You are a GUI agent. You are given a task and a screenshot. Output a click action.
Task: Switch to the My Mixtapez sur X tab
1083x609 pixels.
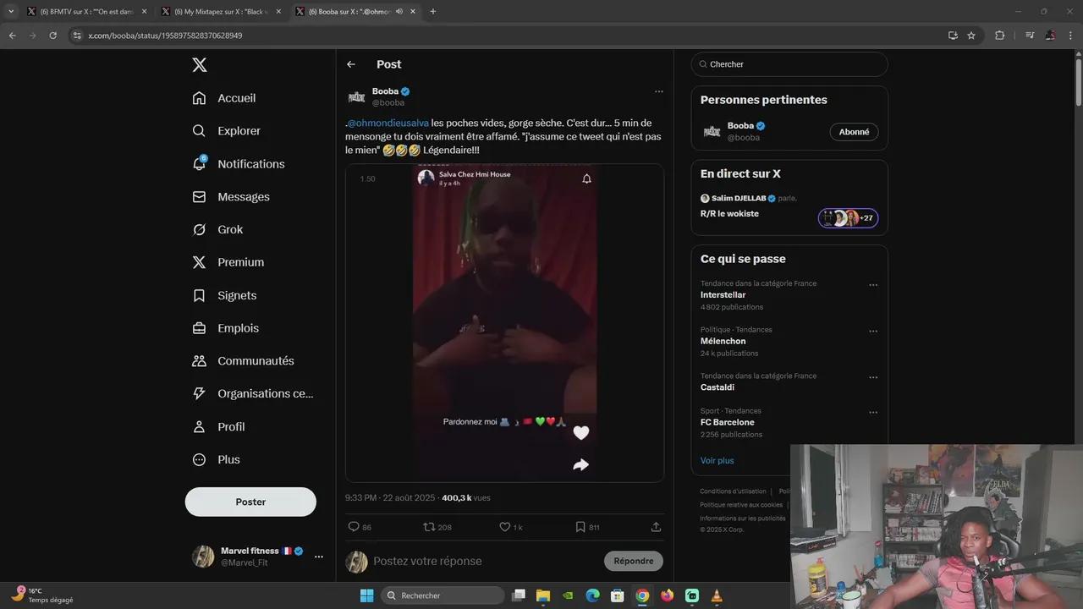point(220,12)
